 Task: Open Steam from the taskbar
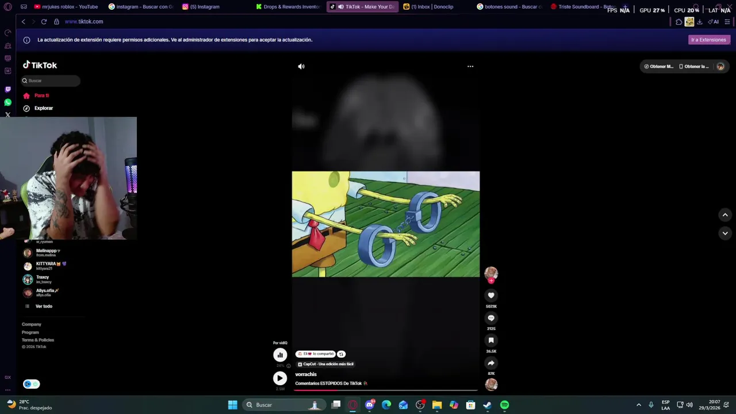488,405
